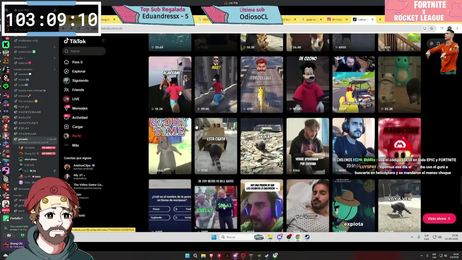Open the VOY A VER video thumbnail
The image size is (462, 260).
(399, 205)
